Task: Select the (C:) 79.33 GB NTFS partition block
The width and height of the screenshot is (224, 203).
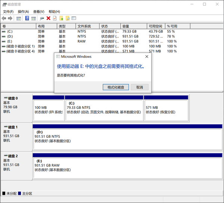Action: point(104,108)
